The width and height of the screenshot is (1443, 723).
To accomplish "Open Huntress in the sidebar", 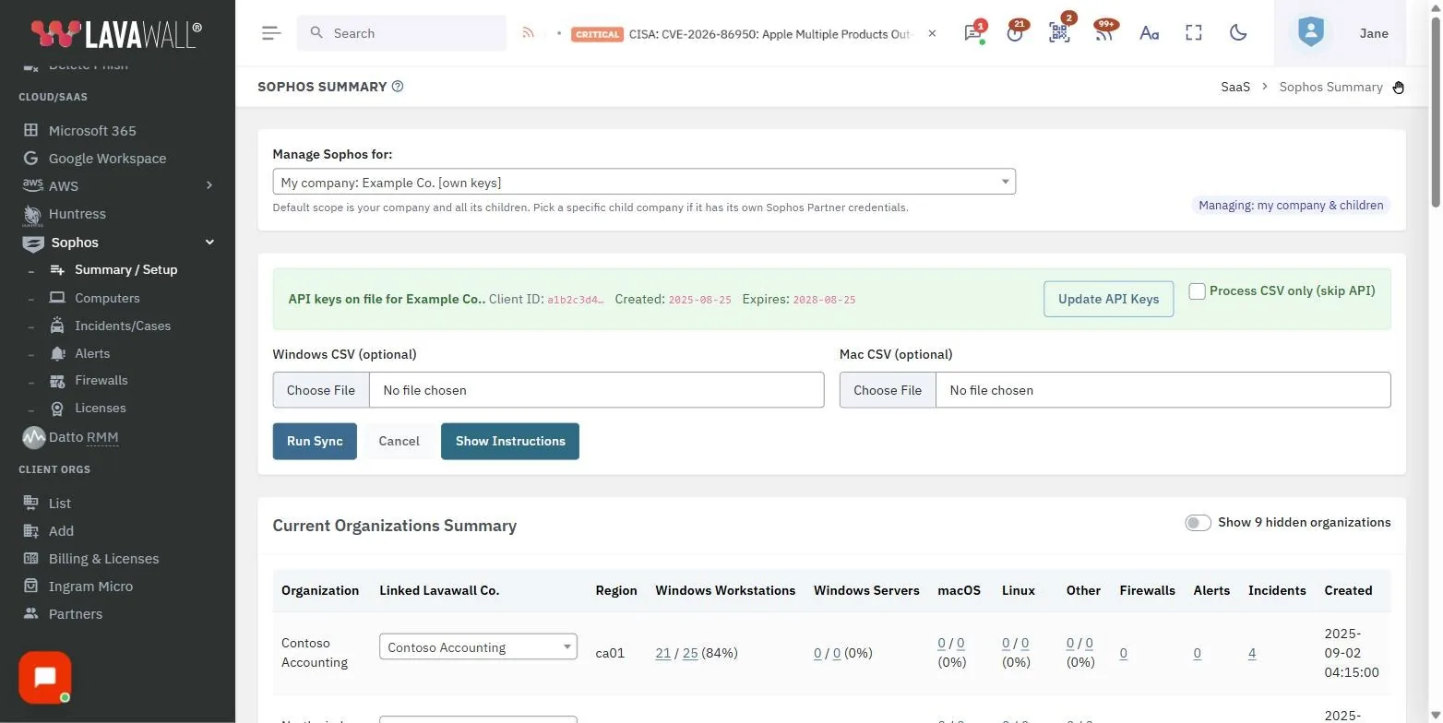I will point(77,214).
